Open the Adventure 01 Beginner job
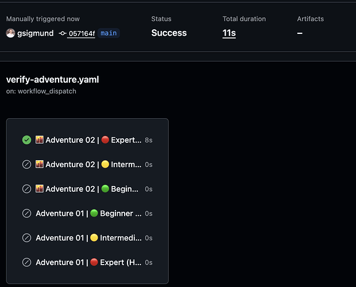 point(87,214)
